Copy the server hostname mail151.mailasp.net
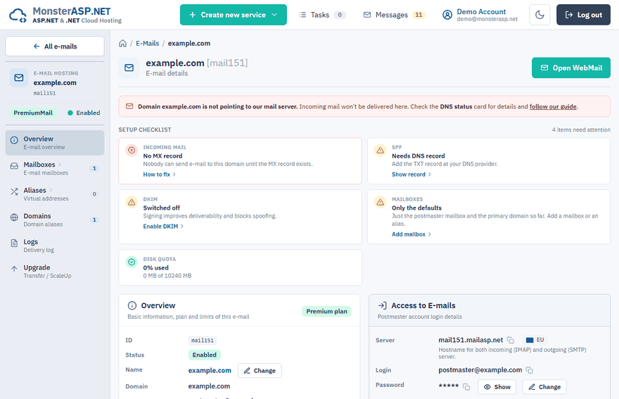The height and width of the screenshot is (399, 619). [511, 340]
